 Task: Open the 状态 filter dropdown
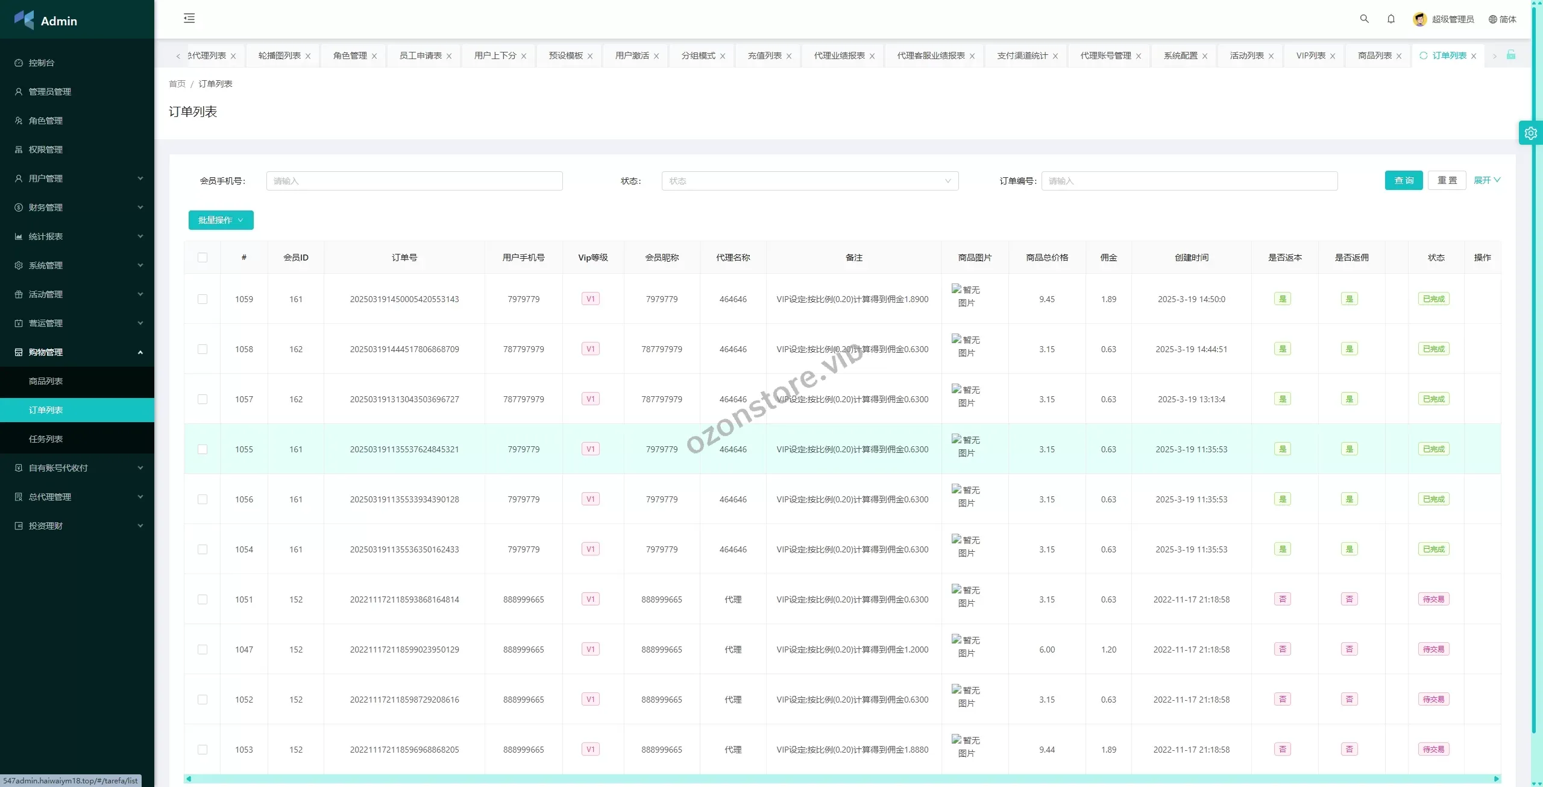coord(809,181)
